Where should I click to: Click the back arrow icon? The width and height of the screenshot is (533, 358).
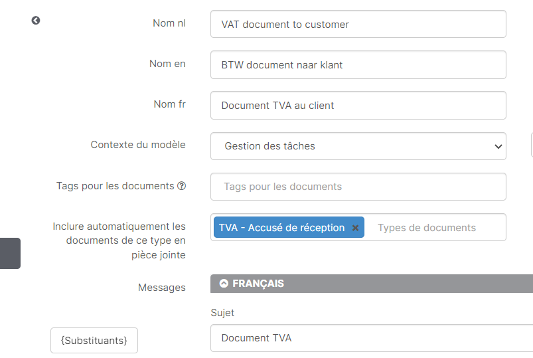[x=36, y=21]
